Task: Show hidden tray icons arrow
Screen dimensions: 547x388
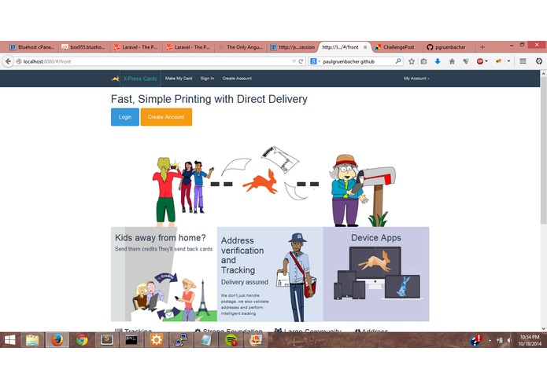Action: coord(490,340)
